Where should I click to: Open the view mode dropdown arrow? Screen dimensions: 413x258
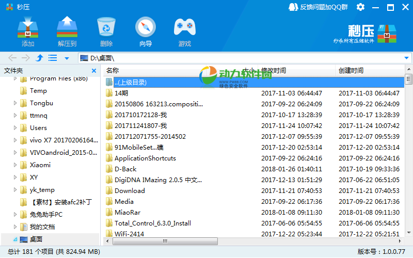pos(67,58)
